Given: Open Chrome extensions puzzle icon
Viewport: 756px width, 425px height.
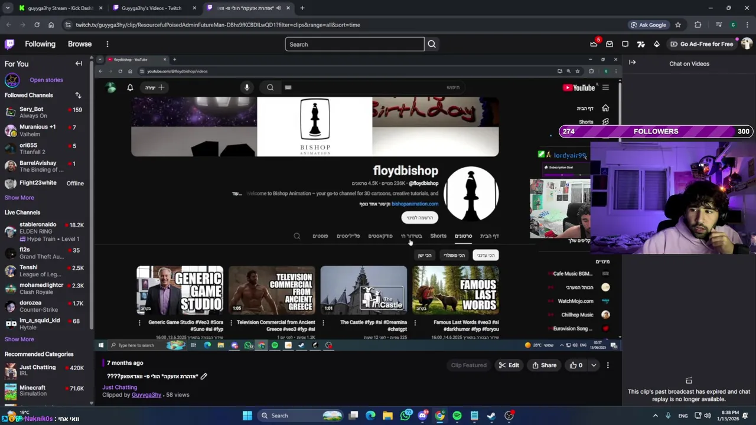Looking at the screenshot, I should (698, 25).
